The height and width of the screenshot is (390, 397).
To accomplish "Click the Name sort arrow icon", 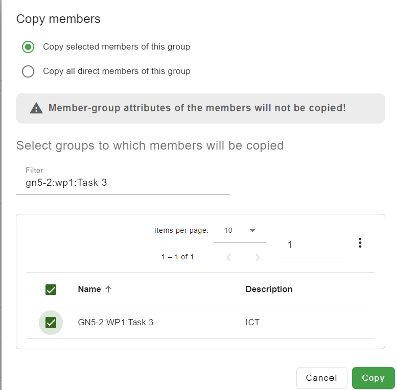I will [x=108, y=289].
